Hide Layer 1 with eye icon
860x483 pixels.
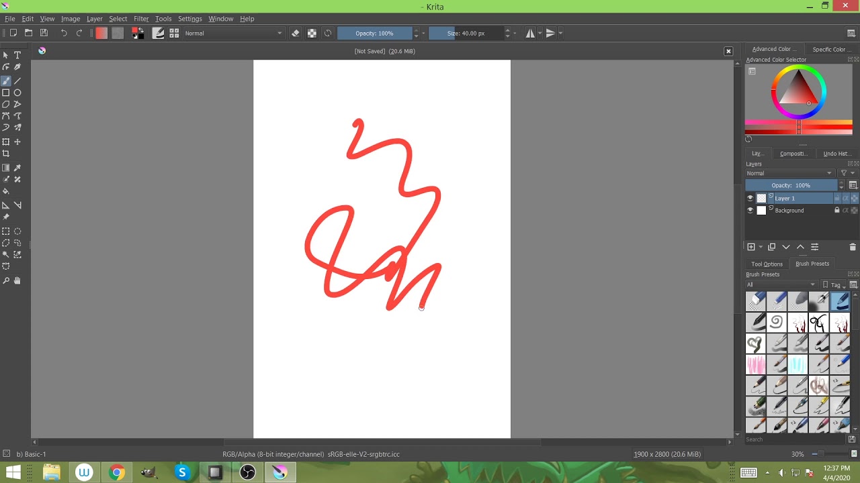click(750, 199)
